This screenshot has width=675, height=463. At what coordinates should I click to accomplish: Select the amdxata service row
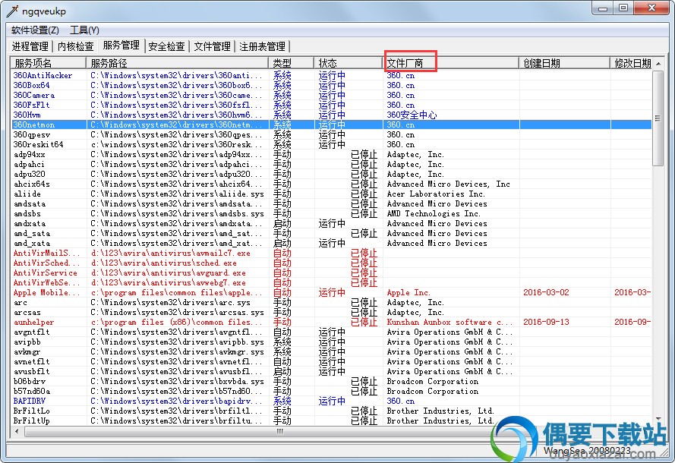click(x=332, y=224)
